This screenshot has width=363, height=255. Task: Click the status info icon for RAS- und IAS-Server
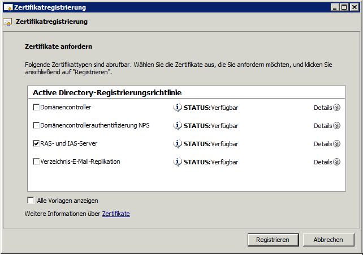coord(177,144)
